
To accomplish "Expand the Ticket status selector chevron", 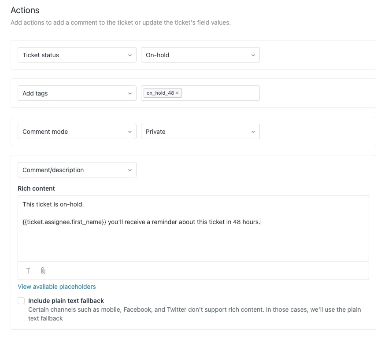I will pyautogui.click(x=130, y=55).
